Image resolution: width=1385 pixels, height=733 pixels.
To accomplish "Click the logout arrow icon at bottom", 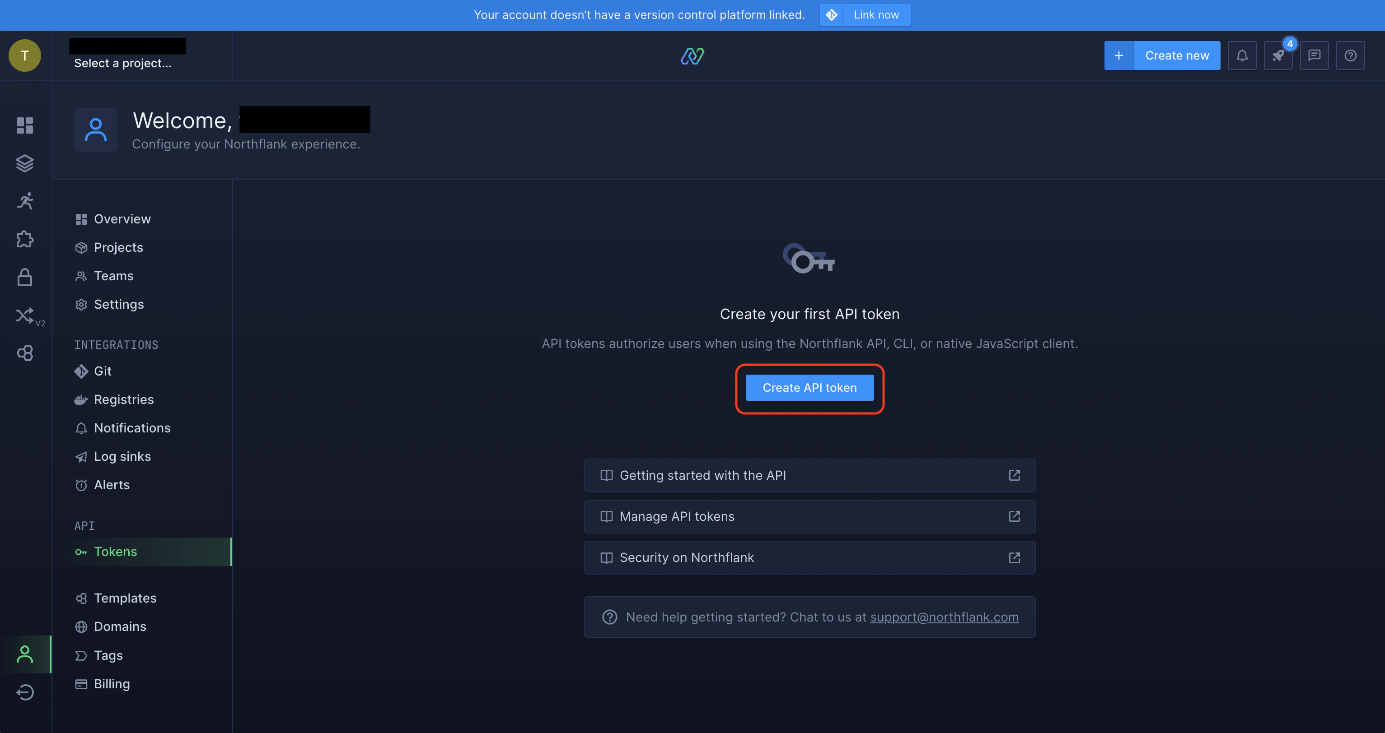I will coord(25,692).
